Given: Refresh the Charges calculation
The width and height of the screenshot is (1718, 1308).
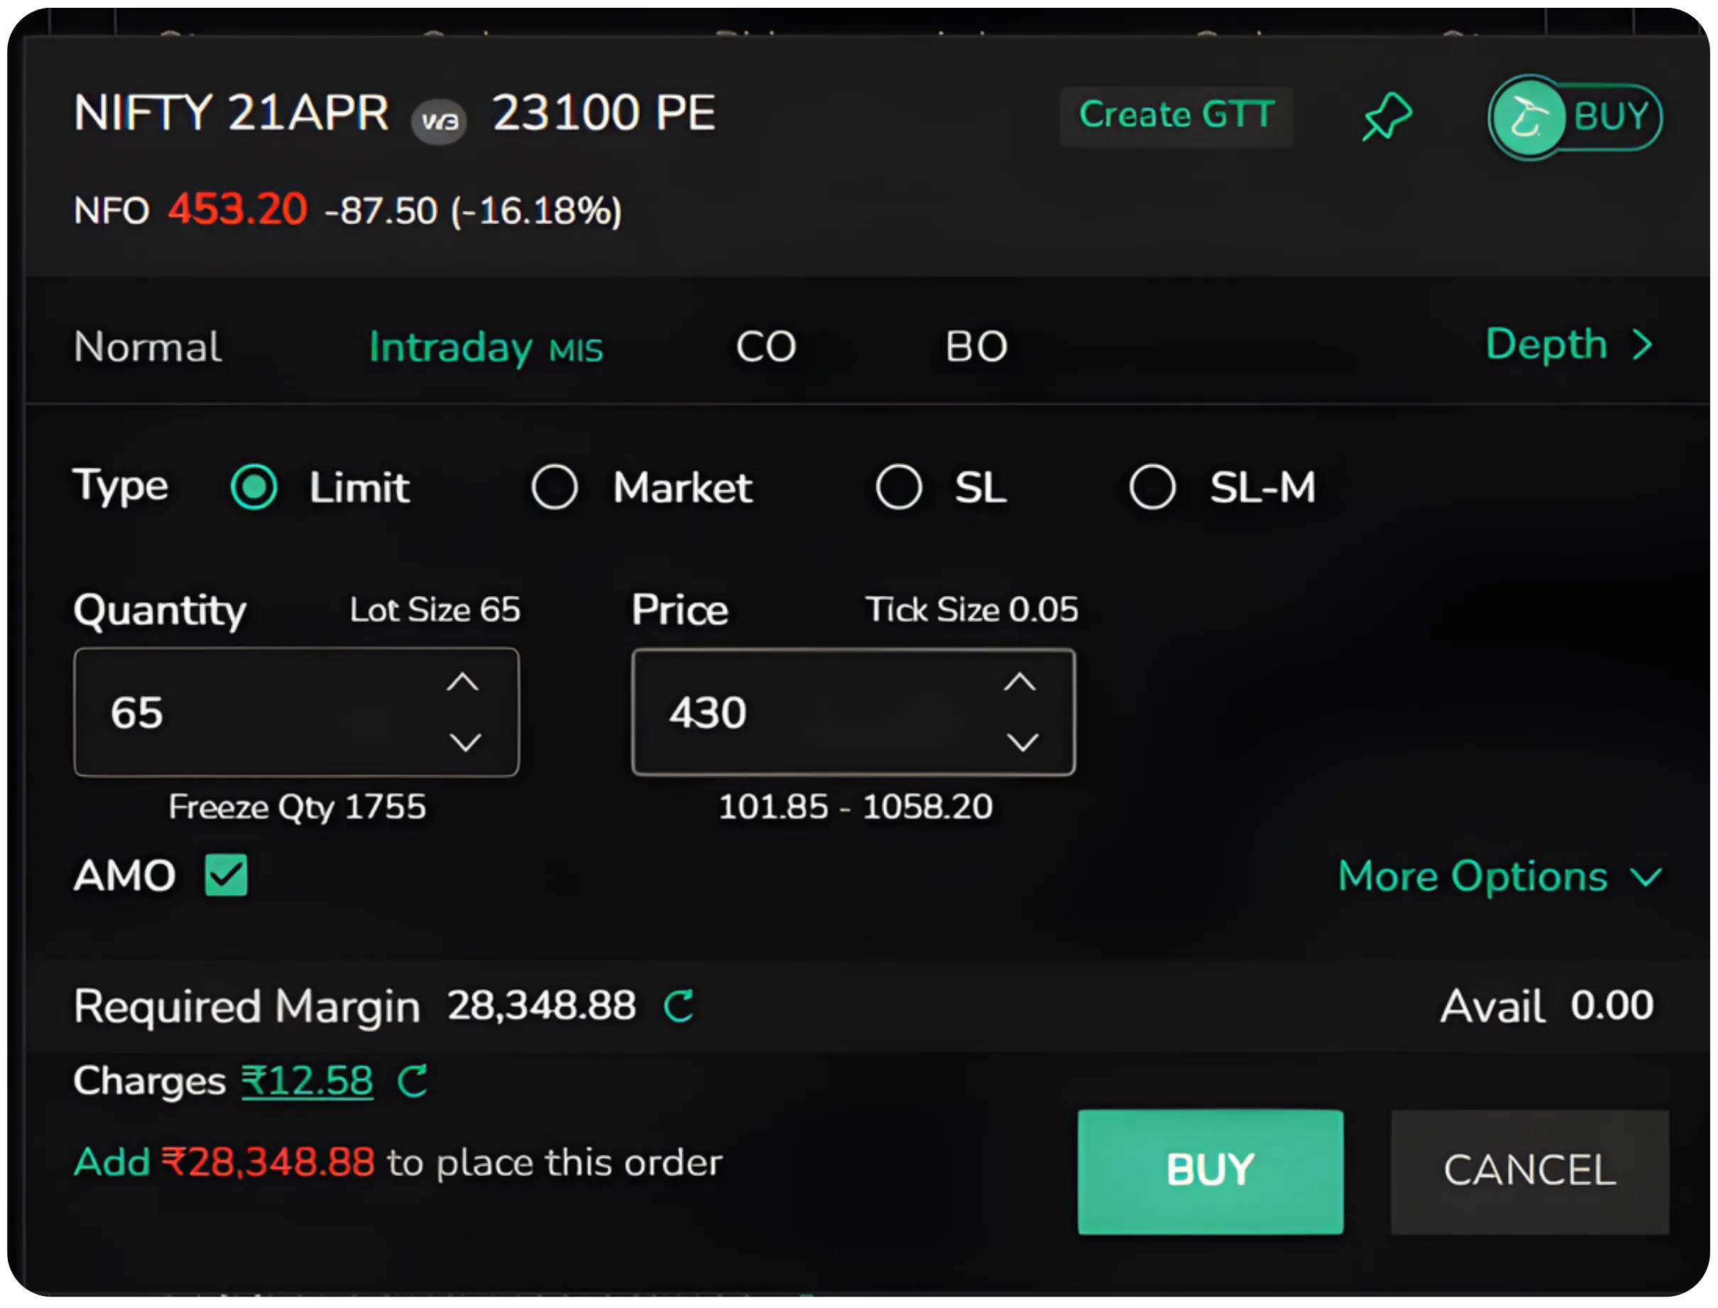Looking at the screenshot, I should [414, 1080].
